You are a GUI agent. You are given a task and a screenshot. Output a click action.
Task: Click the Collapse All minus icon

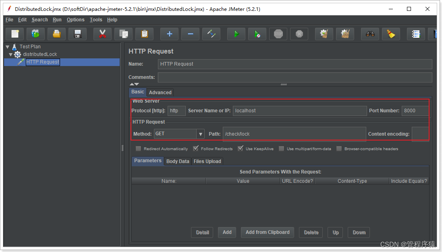190,34
